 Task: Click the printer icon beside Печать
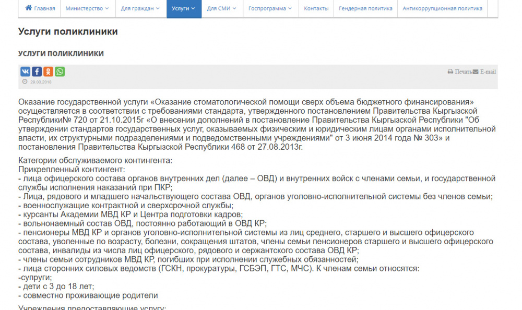point(450,72)
